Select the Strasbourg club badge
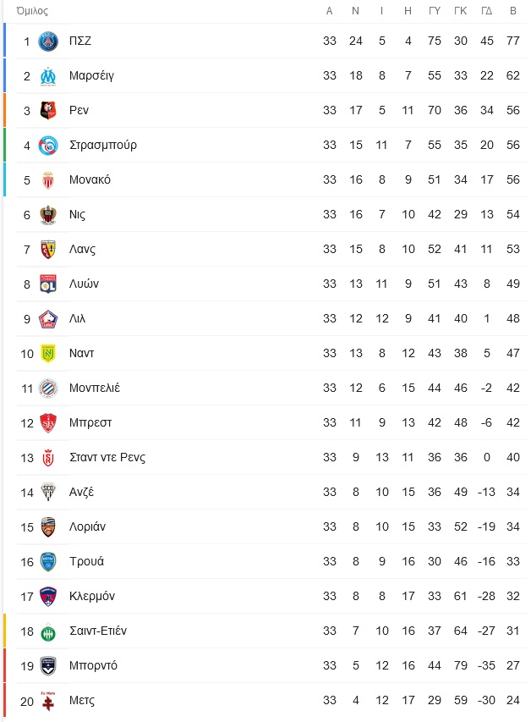Viewport: 531px width, 722px height. (48, 146)
